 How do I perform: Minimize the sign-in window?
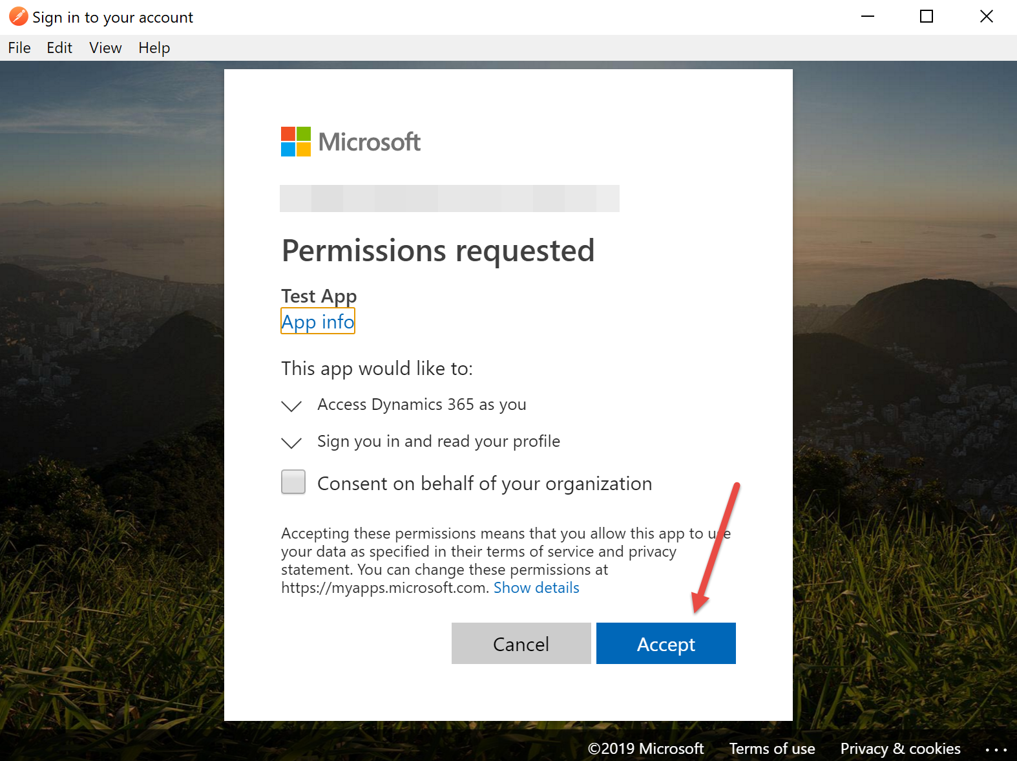(x=868, y=17)
